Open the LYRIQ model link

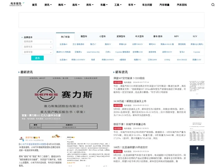pos(167,60)
